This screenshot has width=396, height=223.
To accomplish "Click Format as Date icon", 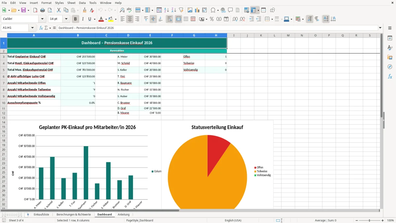I will [226, 19].
